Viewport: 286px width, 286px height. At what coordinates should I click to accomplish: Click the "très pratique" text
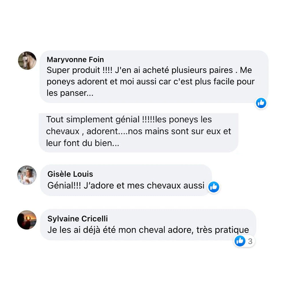tap(223, 230)
